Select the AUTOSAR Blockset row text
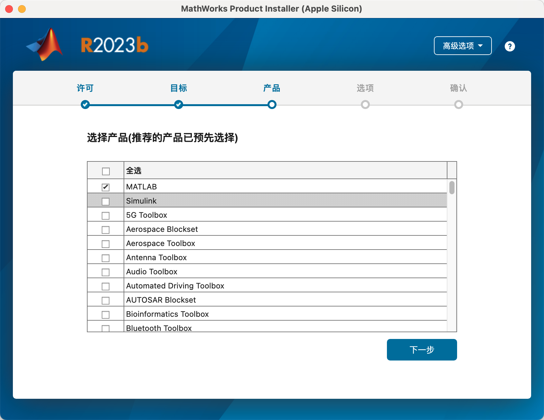The width and height of the screenshot is (544, 420). [161, 300]
